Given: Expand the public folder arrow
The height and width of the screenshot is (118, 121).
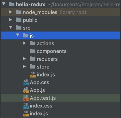Looking at the screenshot, I should (10, 20).
